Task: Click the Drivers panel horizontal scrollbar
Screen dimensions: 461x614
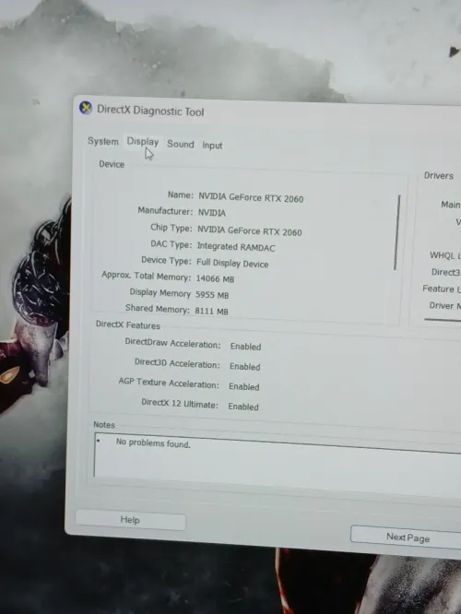Action: click(443, 320)
